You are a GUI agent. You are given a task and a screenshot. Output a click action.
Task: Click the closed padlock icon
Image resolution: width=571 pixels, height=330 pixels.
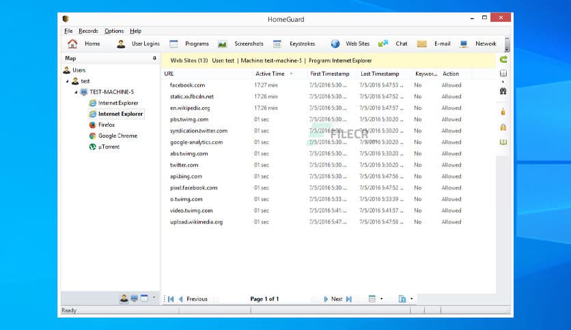coord(503,127)
